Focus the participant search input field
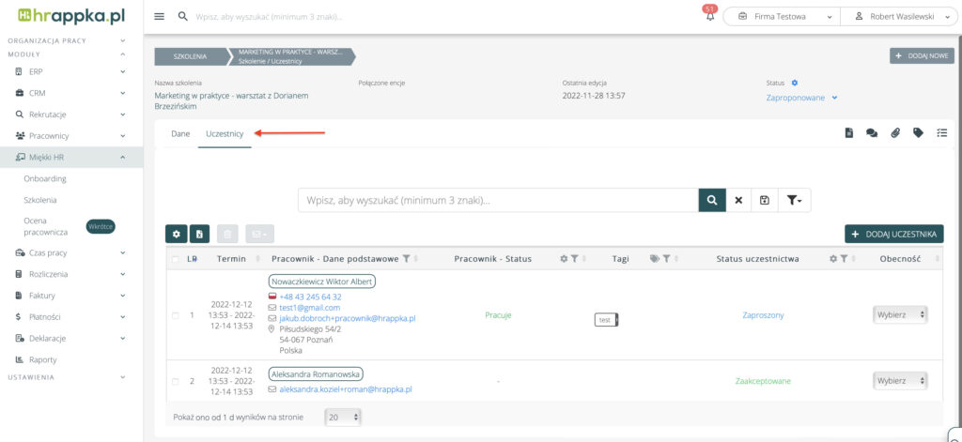 (x=498, y=200)
